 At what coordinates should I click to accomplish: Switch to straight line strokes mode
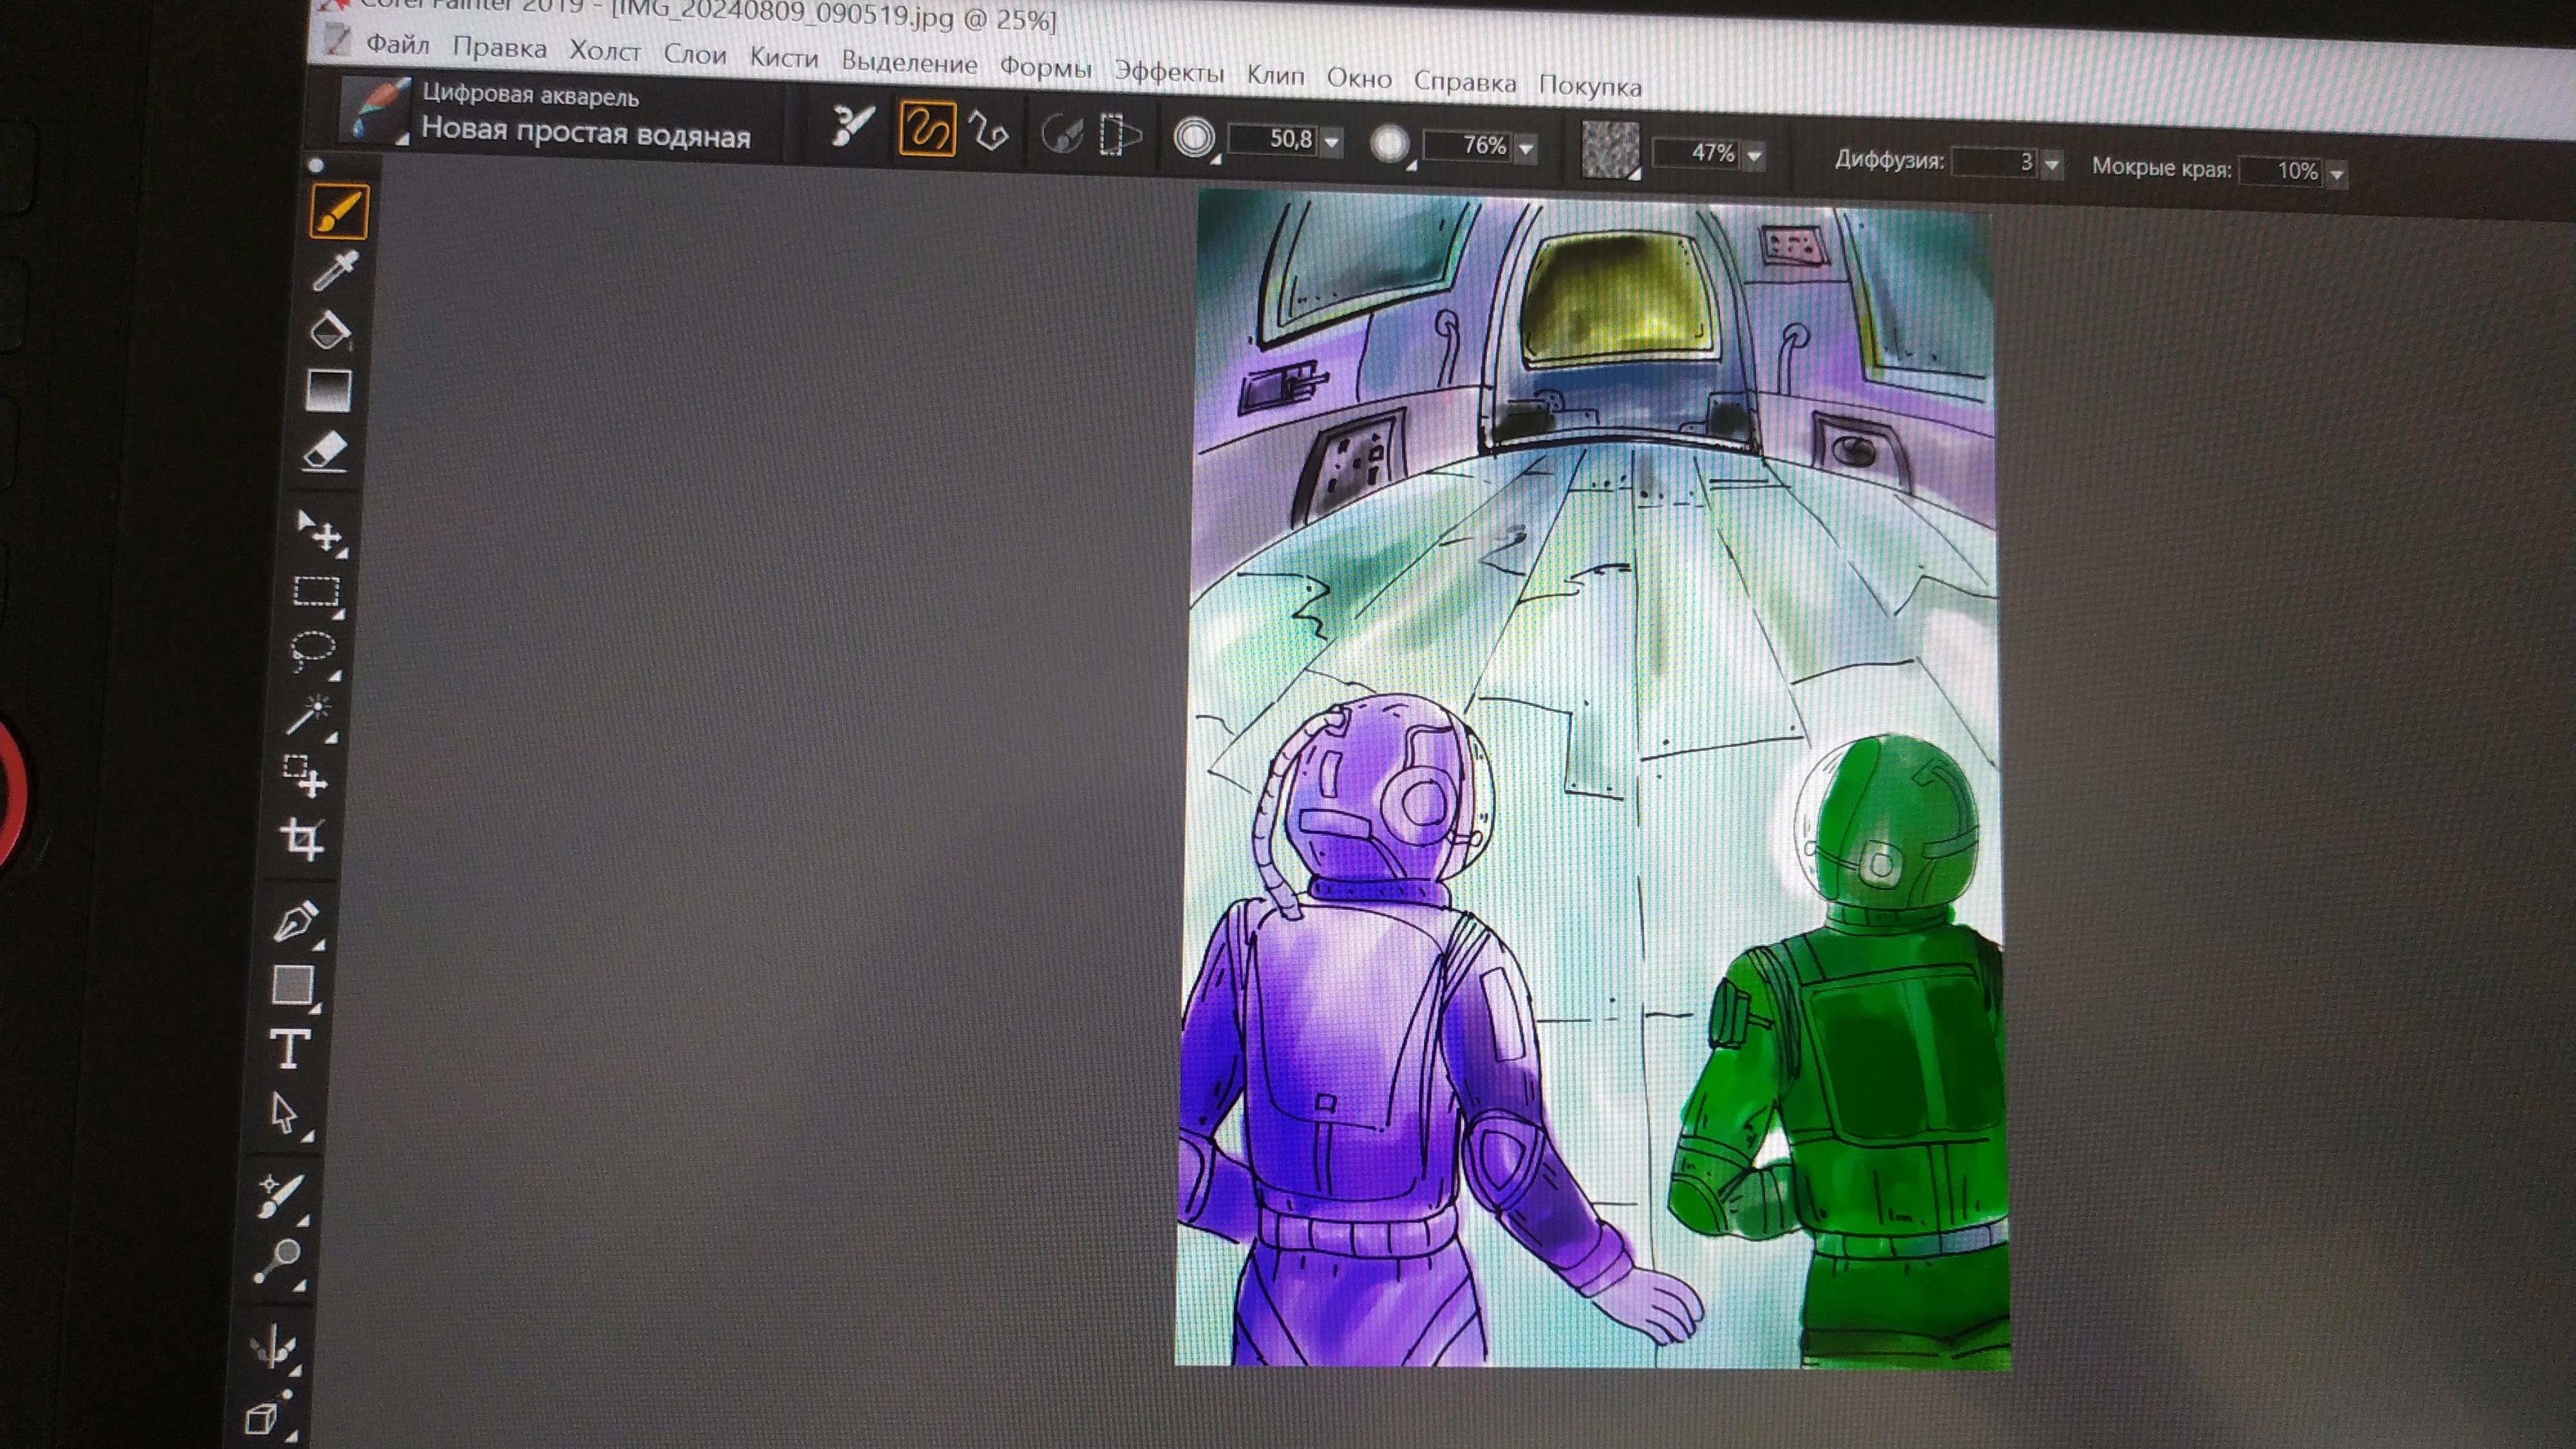click(x=988, y=132)
